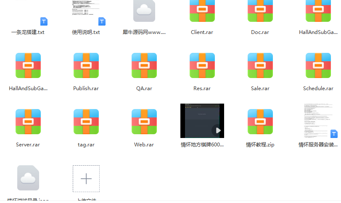Open the 情怀地方棋牌600 video thumbnail

[202, 121]
